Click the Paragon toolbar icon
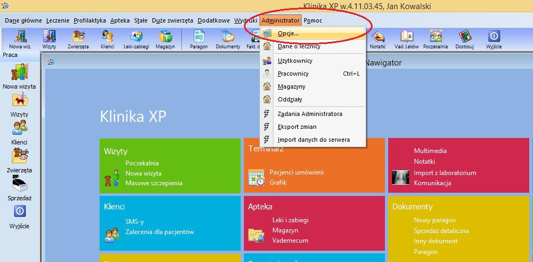Viewport: 533px width, 262px height. pyautogui.click(x=199, y=39)
